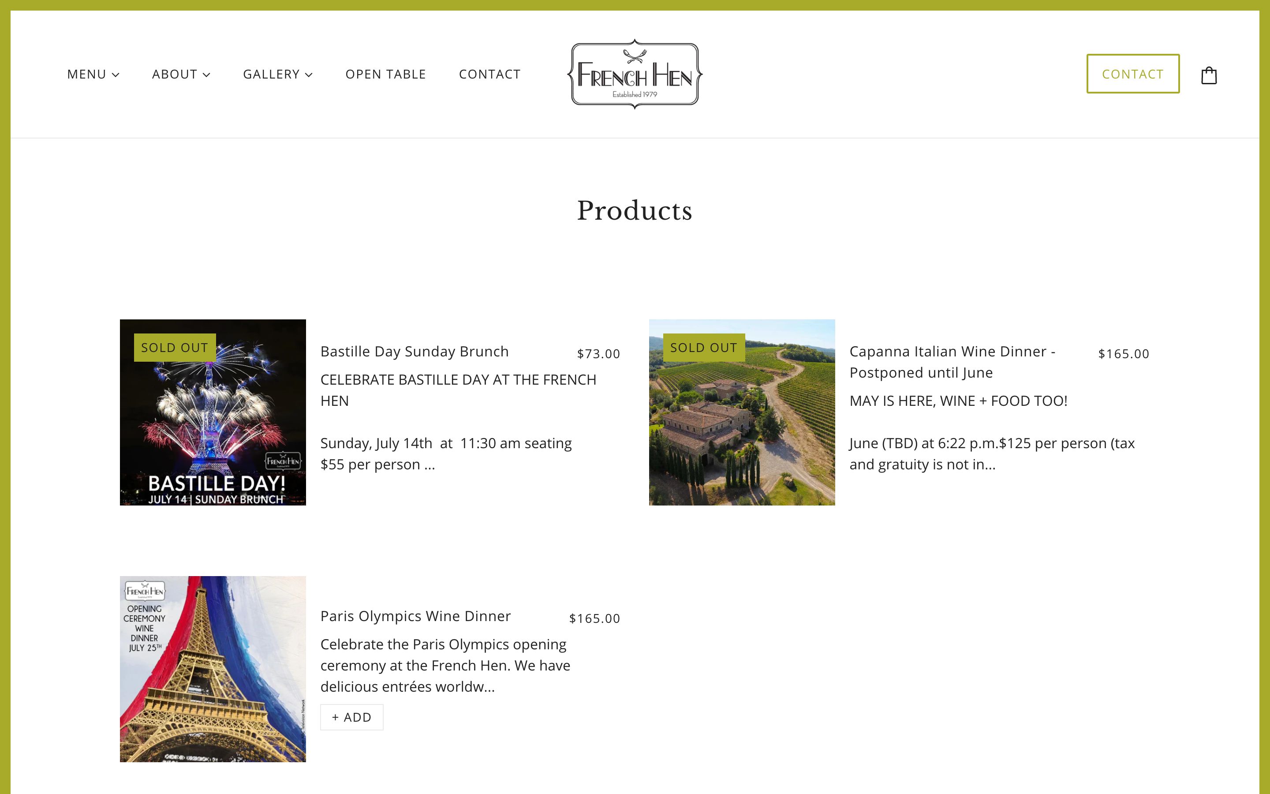The height and width of the screenshot is (794, 1270).
Task: Click the $73.00 price of Bastille brunch
Action: pos(598,353)
